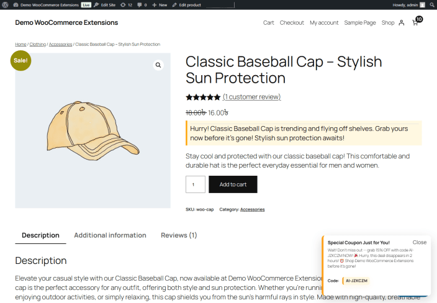Screen dimensions: 437x303
Task: Open the Cart navigation link
Action: coord(268,22)
